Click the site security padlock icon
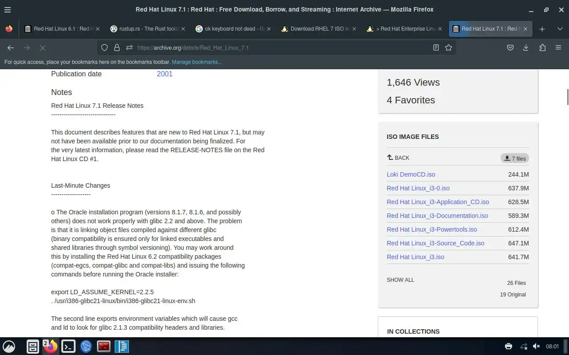 tap(117, 47)
